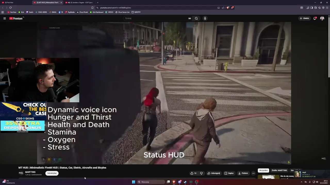
Task: Click MARTTINS channel avatar
Action: tap(21, 173)
